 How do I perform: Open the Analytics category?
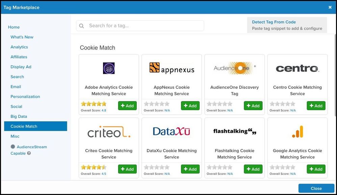click(19, 47)
